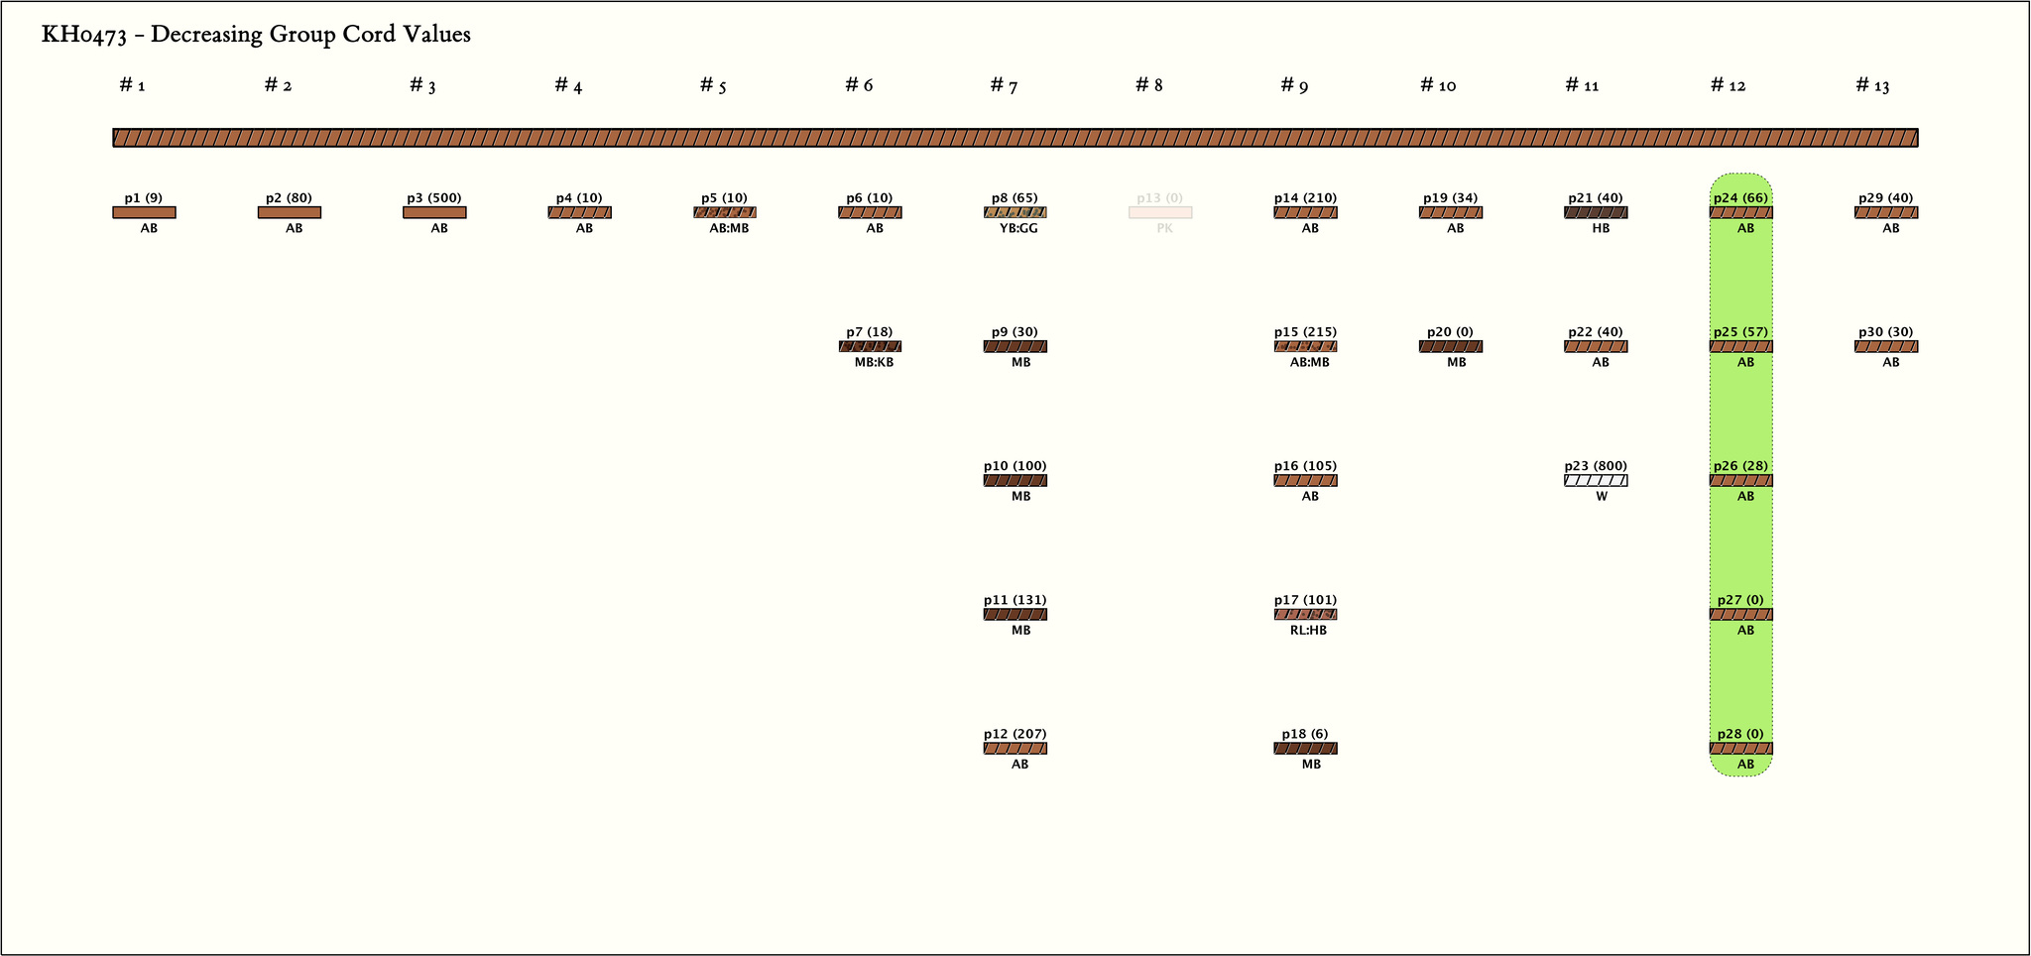Click the p17 (101) RL:HB cord bar
The image size is (2031, 956).
point(1305,615)
